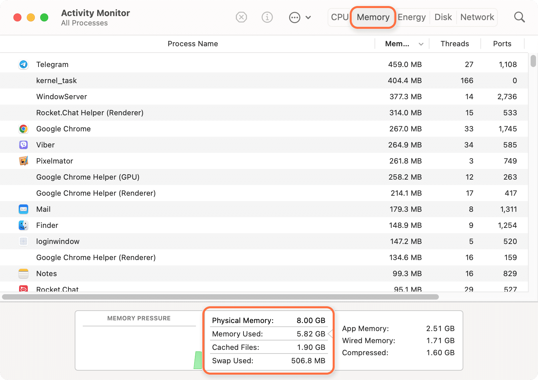
Task: Click the Notes app icon
Action: (x=23, y=273)
